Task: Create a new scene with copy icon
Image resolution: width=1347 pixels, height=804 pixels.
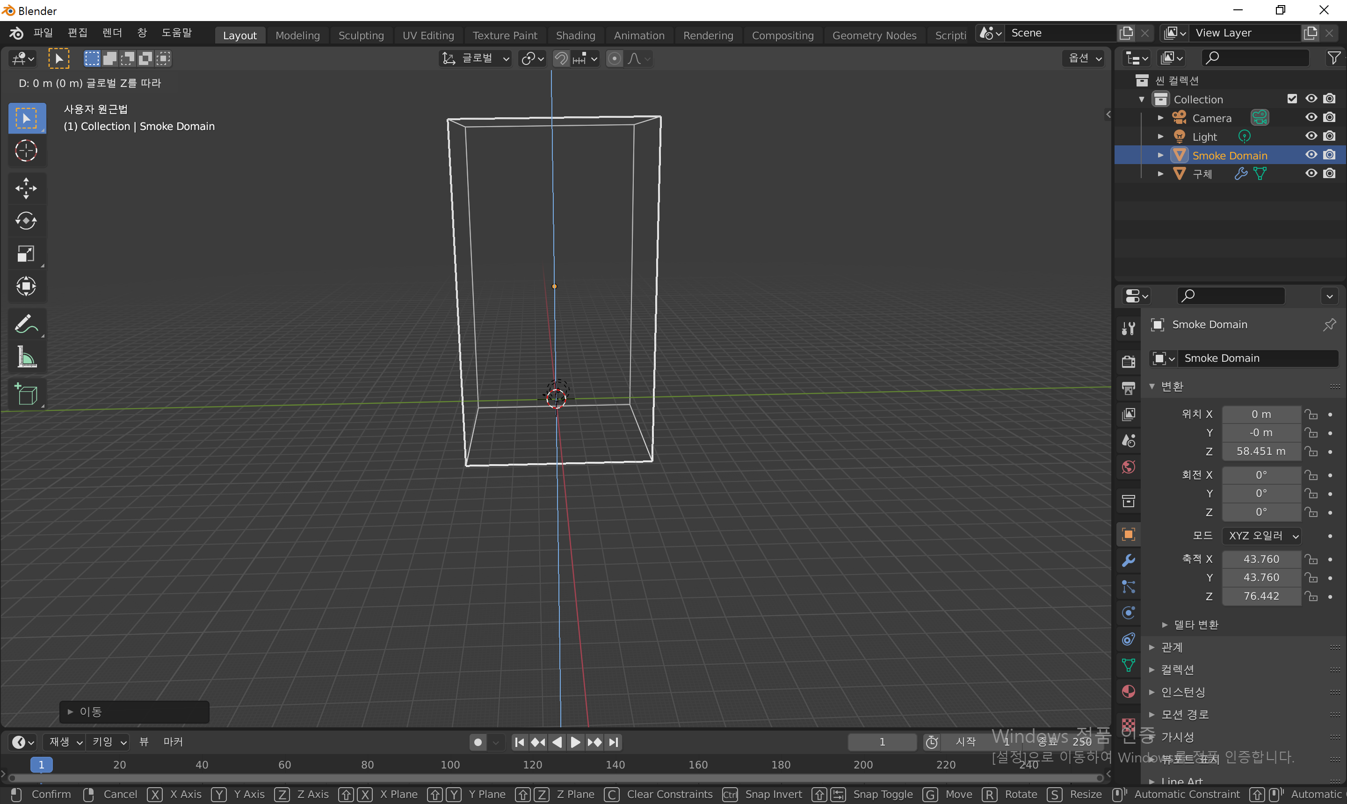Action: (x=1126, y=33)
